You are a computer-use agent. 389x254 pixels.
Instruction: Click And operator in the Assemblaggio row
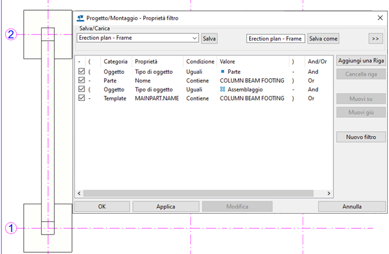click(x=313, y=89)
